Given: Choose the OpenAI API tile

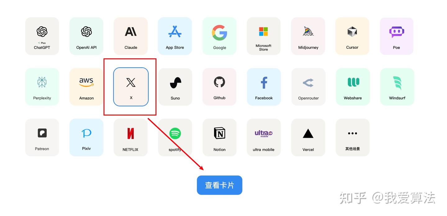Looking at the screenshot, I should (86, 36).
